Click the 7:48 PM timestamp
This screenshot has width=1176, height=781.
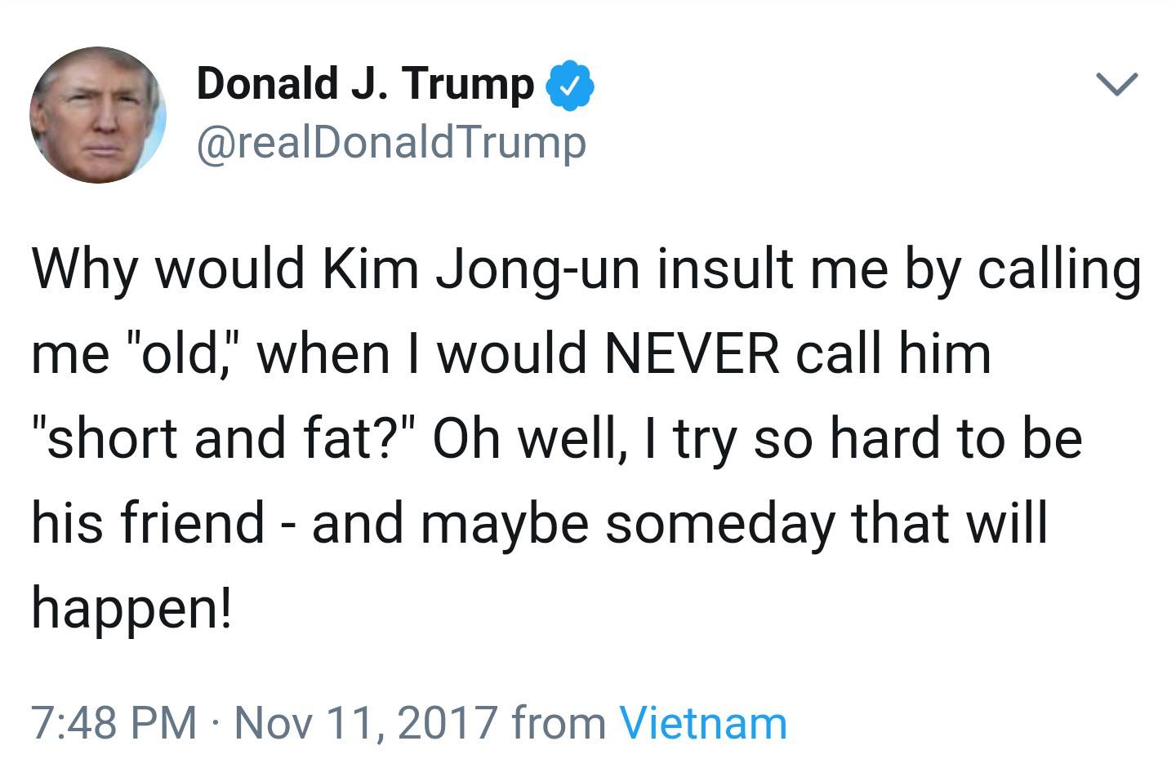[114, 722]
